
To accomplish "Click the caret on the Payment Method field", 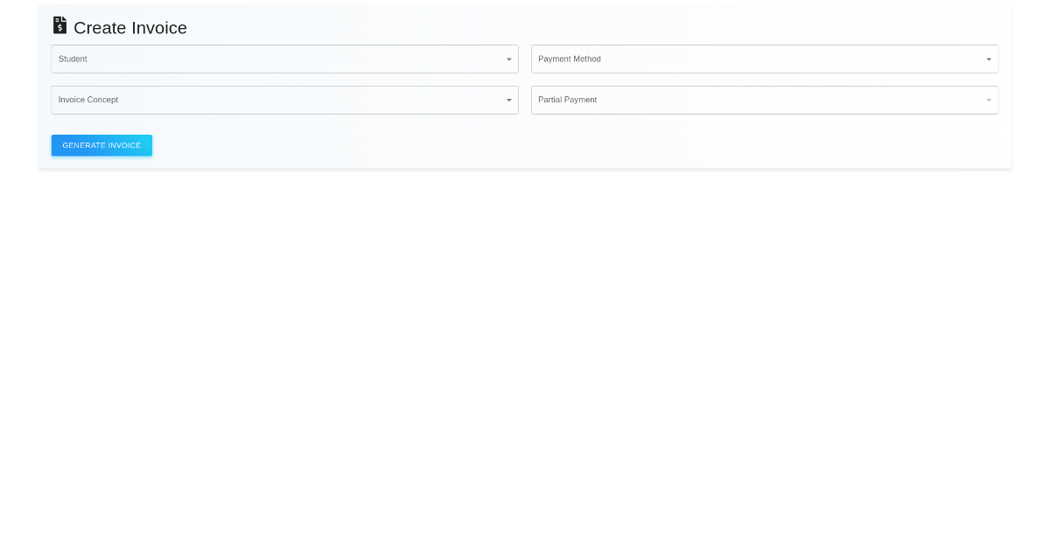I will point(989,59).
